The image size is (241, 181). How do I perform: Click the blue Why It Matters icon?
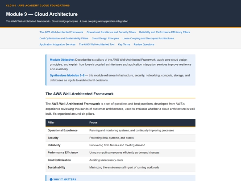(x=51, y=179)
